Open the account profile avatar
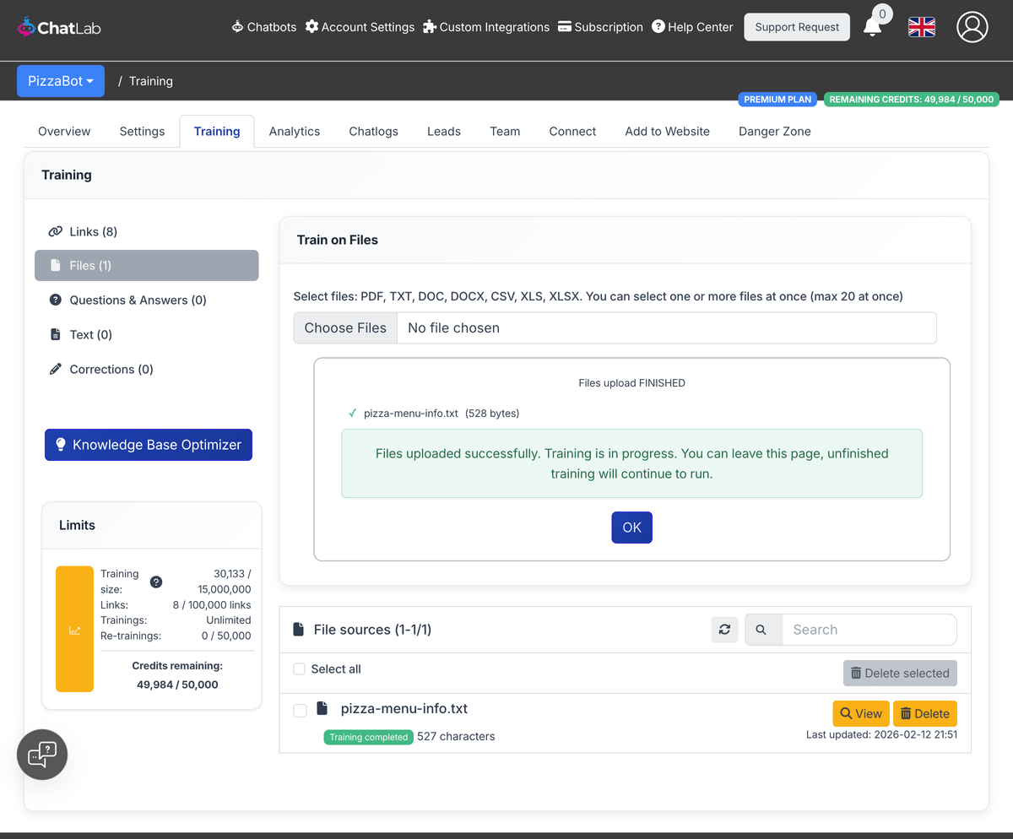This screenshot has width=1013, height=839. tap(972, 27)
